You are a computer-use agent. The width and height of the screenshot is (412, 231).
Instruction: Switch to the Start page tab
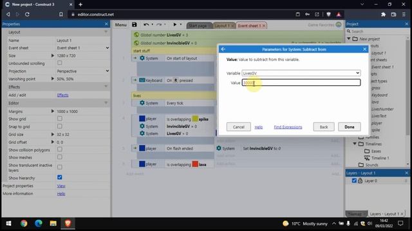pyautogui.click(x=198, y=26)
